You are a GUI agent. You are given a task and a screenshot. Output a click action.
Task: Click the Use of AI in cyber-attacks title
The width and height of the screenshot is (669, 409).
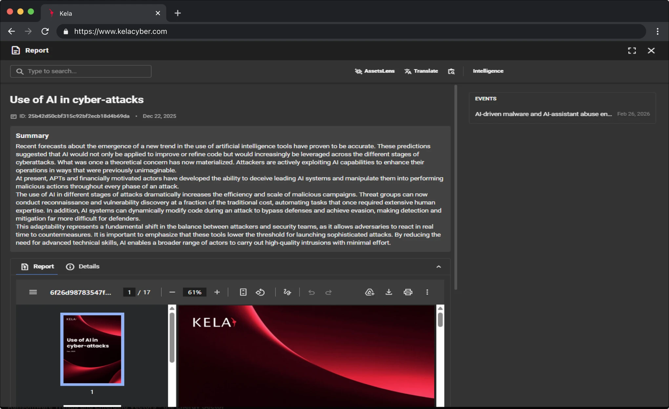77,100
